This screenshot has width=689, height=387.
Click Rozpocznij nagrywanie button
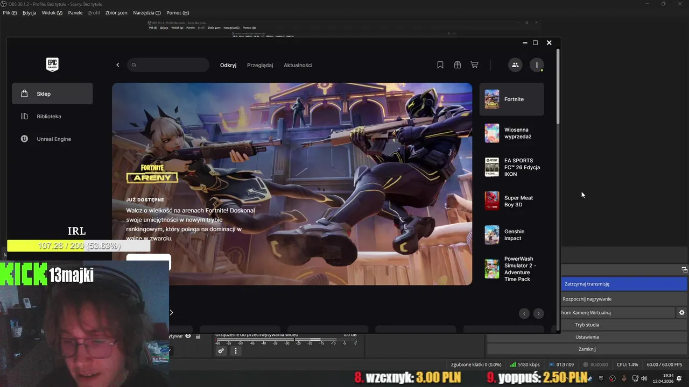[x=624, y=299]
